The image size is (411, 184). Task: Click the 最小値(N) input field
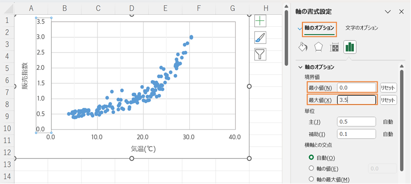pos(356,88)
